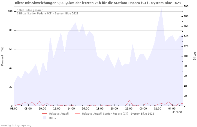Click the 100 value on left percent axis
The height and width of the screenshot is (127, 197).
click(x=10, y=11)
